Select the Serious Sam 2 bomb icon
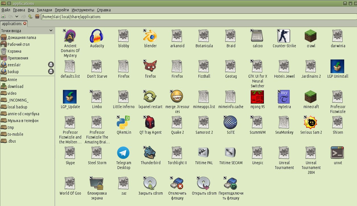This screenshot has height=206, width=357. point(311,122)
